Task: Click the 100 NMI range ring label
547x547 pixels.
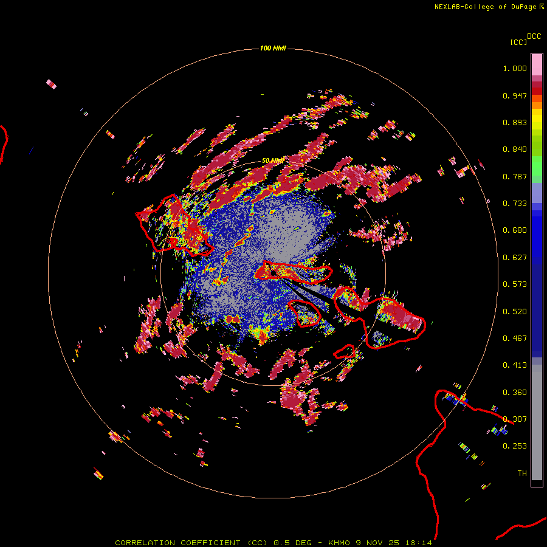Action: (273, 48)
